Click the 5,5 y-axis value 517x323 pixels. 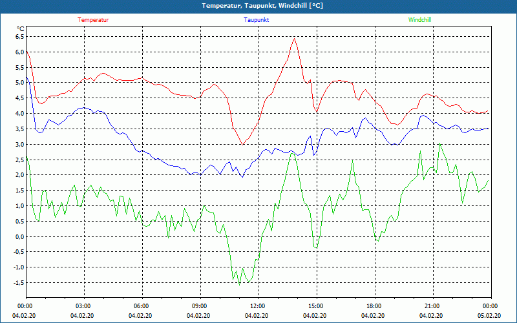[x=20, y=68]
